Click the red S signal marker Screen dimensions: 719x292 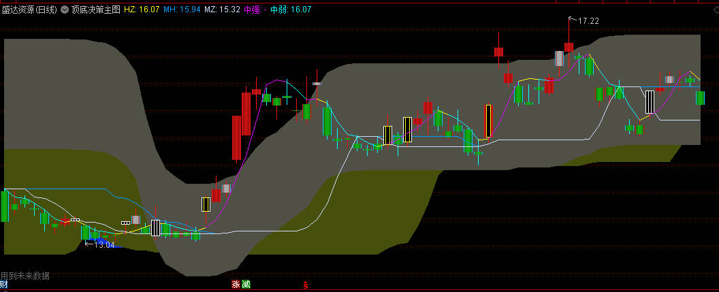tap(306, 285)
